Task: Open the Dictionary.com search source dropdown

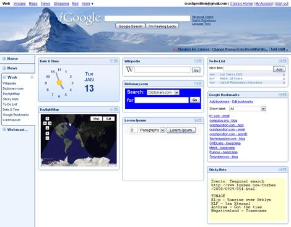Action: pos(163,92)
